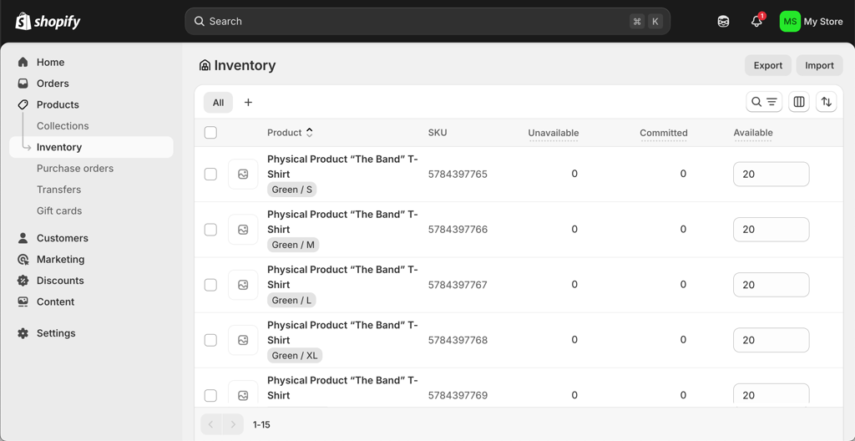Click the Available column header
This screenshot has width=855, height=441.
click(753, 133)
